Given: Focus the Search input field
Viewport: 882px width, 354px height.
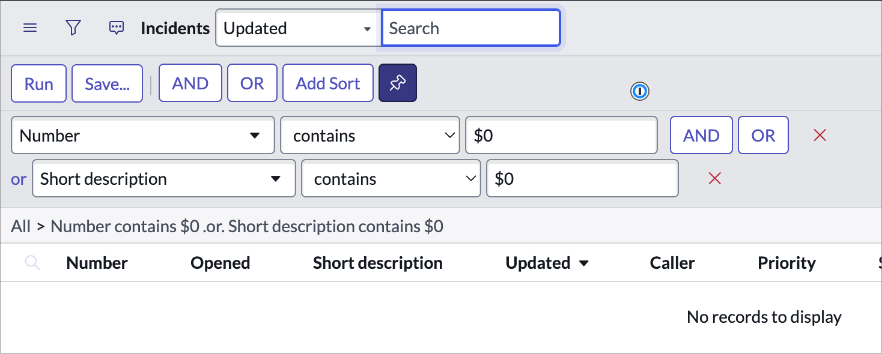Looking at the screenshot, I should click(471, 28).
